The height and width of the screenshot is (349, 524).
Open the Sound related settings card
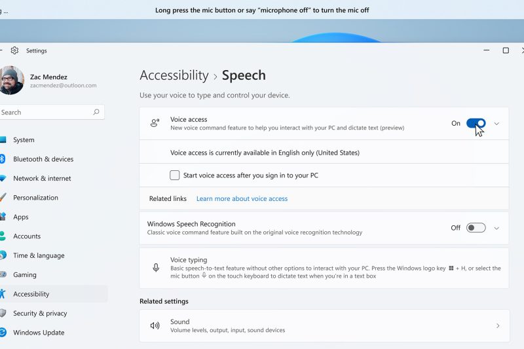pos(324,325)
